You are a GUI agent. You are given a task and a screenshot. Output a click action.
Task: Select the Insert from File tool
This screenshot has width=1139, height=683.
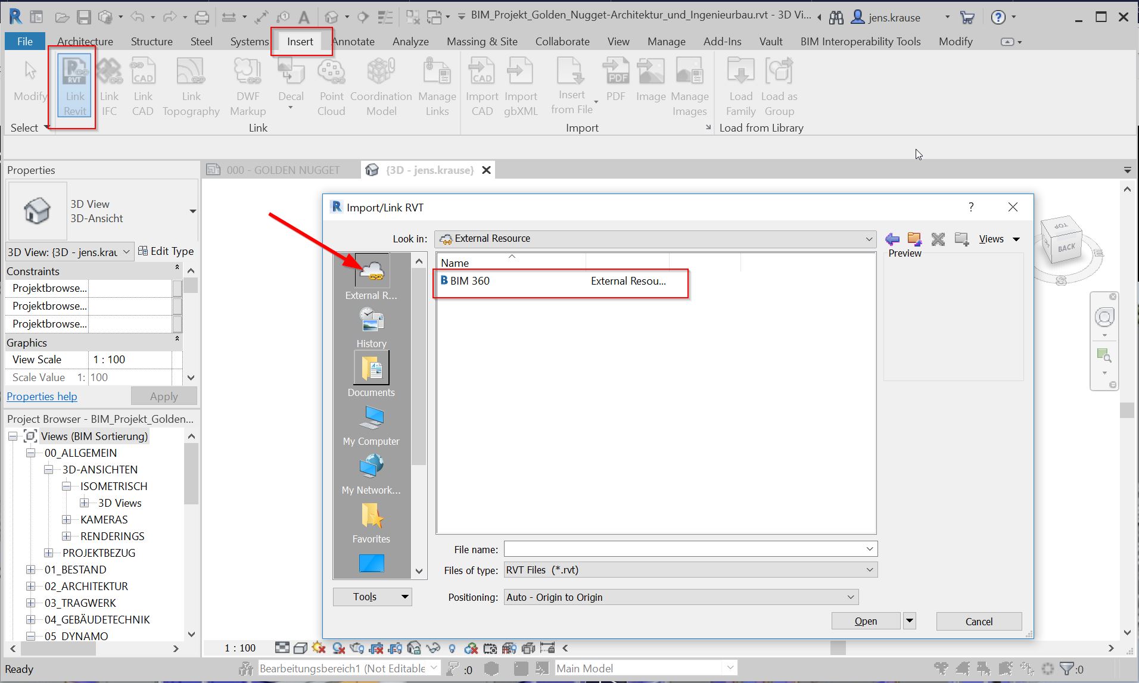point(570,86)
